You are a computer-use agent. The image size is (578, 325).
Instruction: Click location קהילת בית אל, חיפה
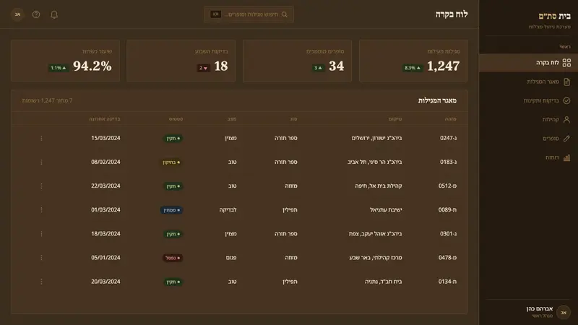379,186
